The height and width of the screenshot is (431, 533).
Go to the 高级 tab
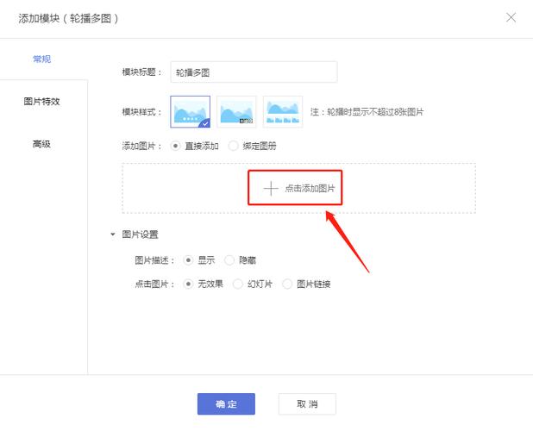(42, 144)
